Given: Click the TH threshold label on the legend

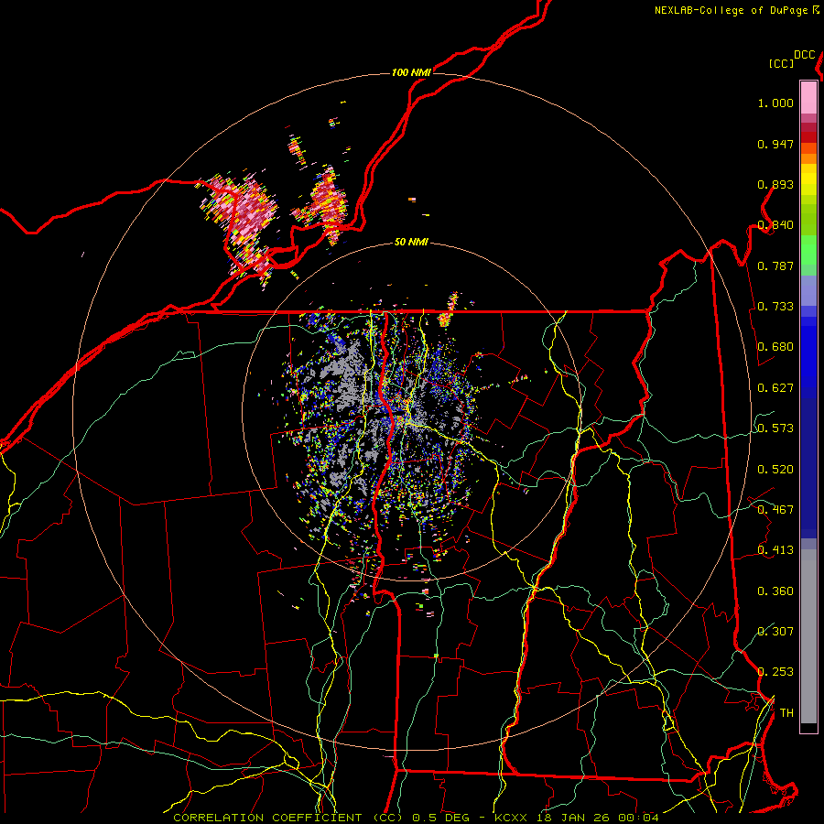Looking at the screenshot, I should pyautogui.click(x=786, y=713).
